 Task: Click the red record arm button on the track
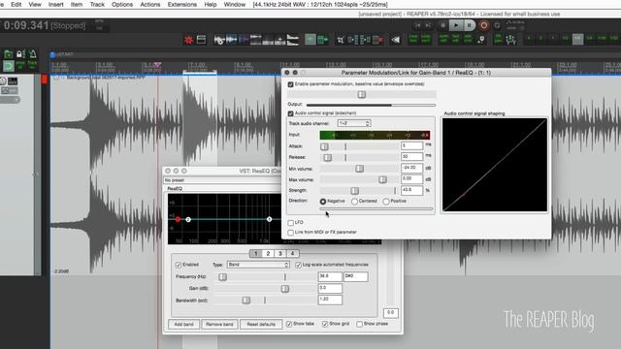pos(44,79)
